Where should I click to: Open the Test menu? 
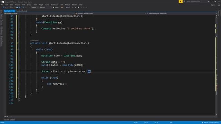click(x=62, y=5)
